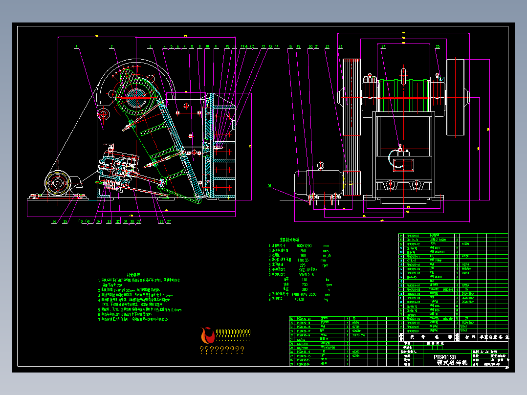
Task: Select the large flywheel in front view
Action: (x=455, y=97)
